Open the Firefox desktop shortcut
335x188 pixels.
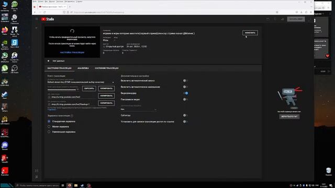pos(5,31)
